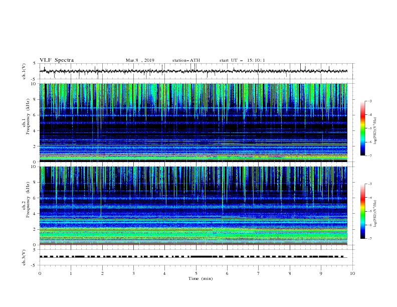Screen dimensions: 397x307
Task: Click the 'VLF Spectra' title text
Action: [57, 60]
